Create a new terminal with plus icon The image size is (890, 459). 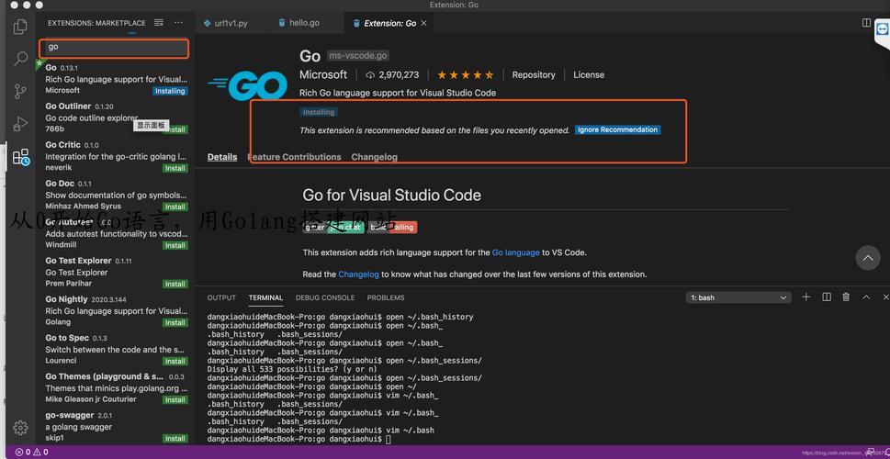coord(806,297)
